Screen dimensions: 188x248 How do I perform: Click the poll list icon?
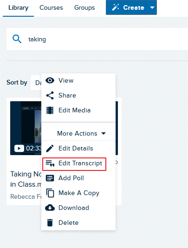point(50,178)
